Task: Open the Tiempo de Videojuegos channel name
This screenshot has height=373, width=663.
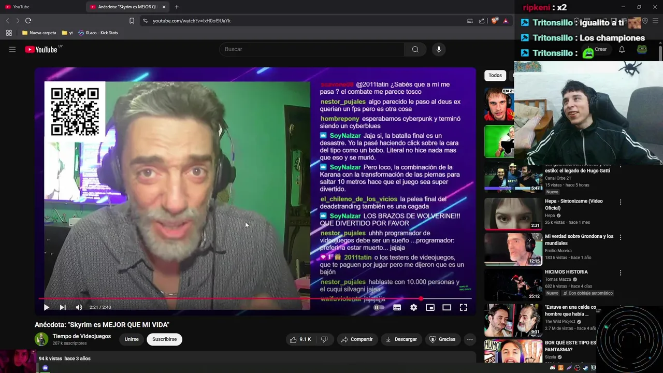Action: [82, 336]
